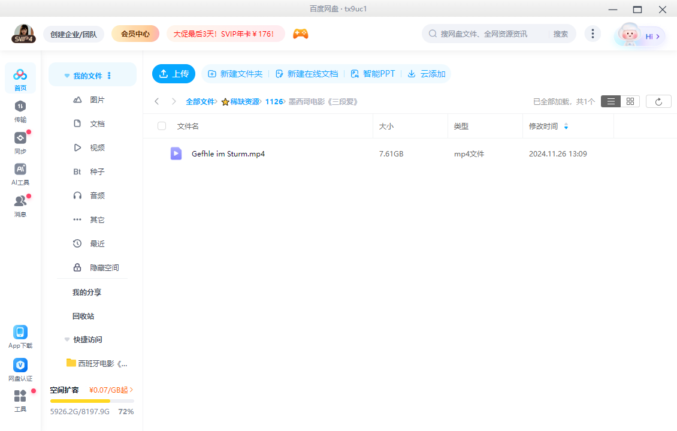The height and width of the screenshot is (431, 677).
Task: Click the 空间扩容 label
Action: coord(64,390)
